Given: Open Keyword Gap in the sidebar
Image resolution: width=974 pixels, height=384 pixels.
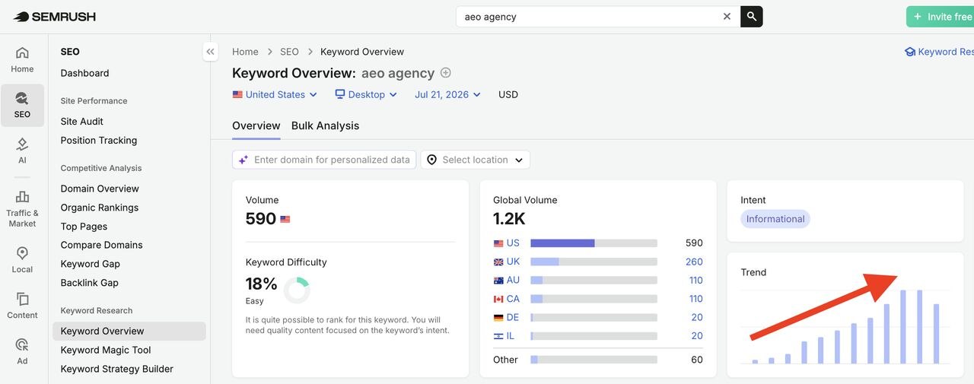Looking at the screenshot, I should coord(91,264).
